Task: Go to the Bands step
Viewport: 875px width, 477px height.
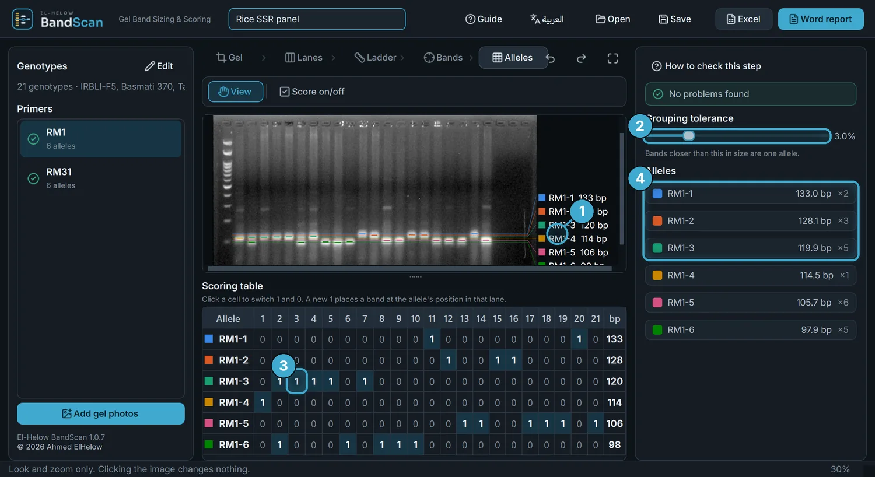Action: click(443, 58)
